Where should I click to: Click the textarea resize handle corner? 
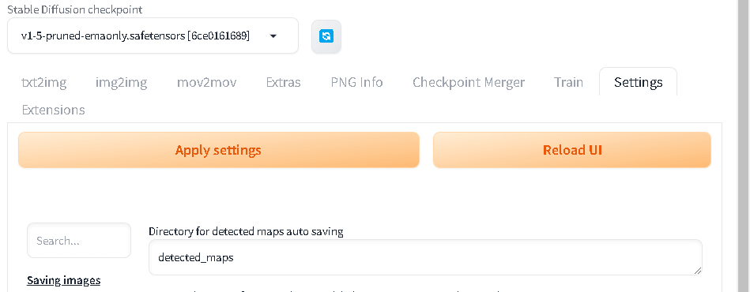697,271
